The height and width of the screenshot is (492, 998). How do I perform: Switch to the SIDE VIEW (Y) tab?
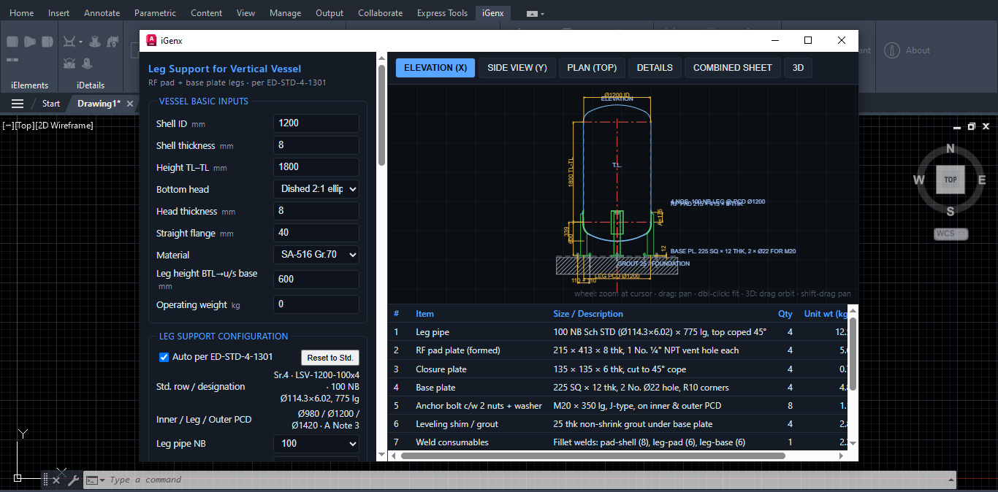click(517, 68)
